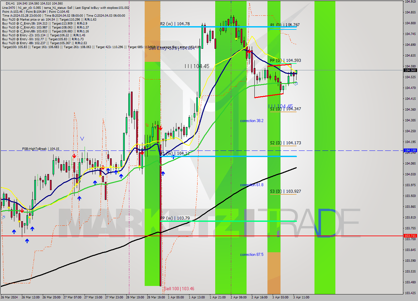Image resolution: width=418 pixels, height=301 pixels.
Task: Click the 'R2 (w) | 104.78' pivot label
Action: coord(175,24)
